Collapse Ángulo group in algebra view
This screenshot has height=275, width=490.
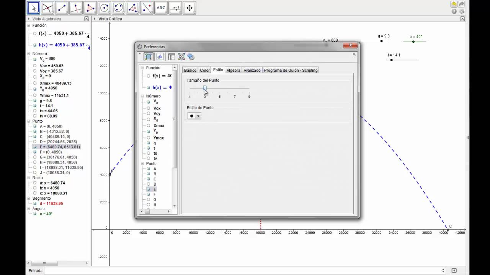click(x=29, y=209)
